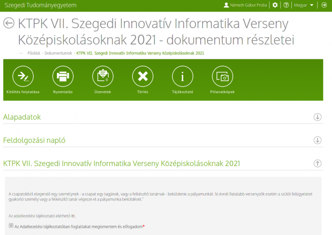This screenshot has width=332, height=235.
Task: Click the Törlés delete icon
Action: 143,76
